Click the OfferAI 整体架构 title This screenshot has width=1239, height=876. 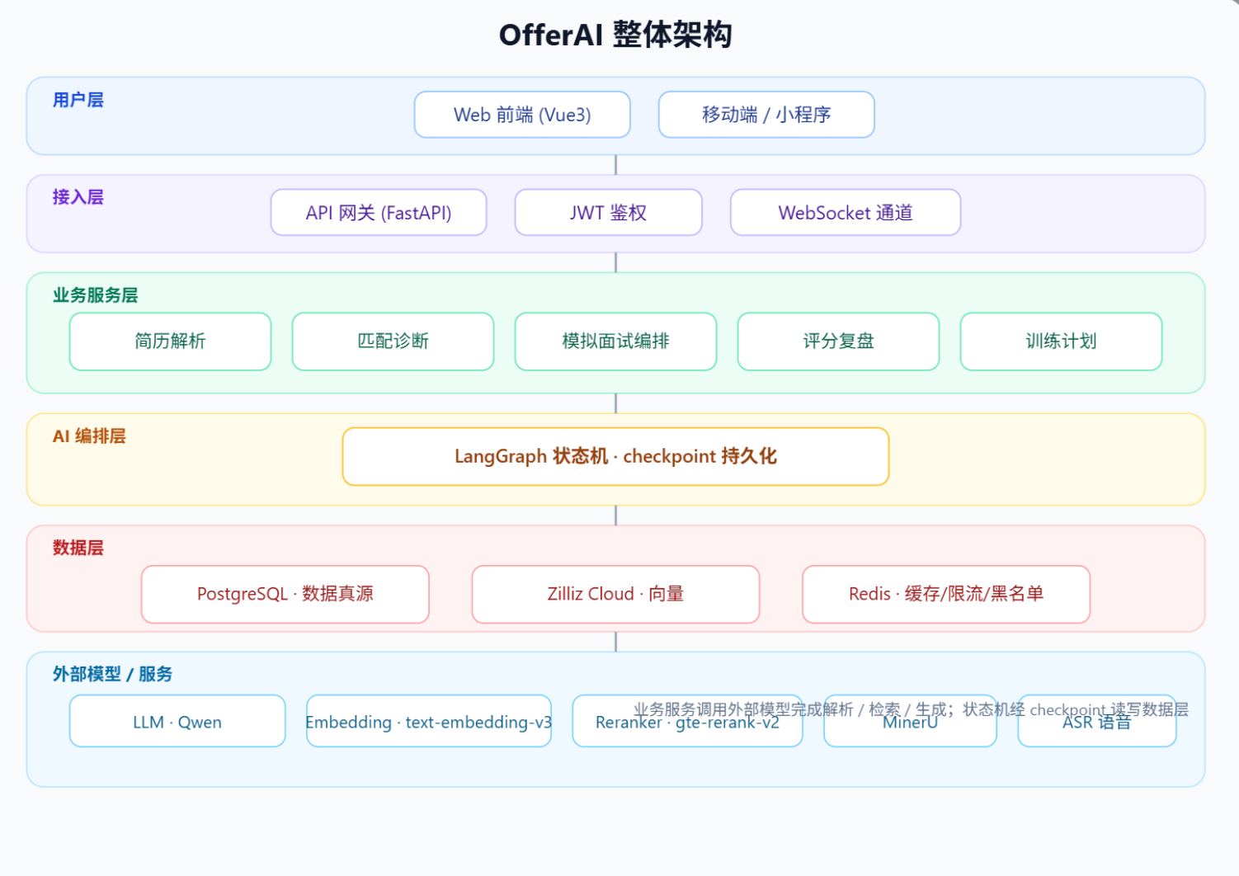[615, 35]
